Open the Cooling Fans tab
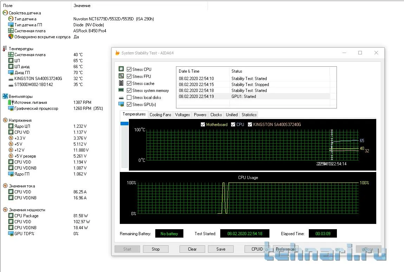This screenshot has width=404, height=272. tap(160, 114)
